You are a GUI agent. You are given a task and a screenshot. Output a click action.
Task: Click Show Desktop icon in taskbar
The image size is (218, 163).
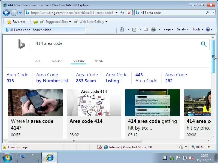point(23,157)
